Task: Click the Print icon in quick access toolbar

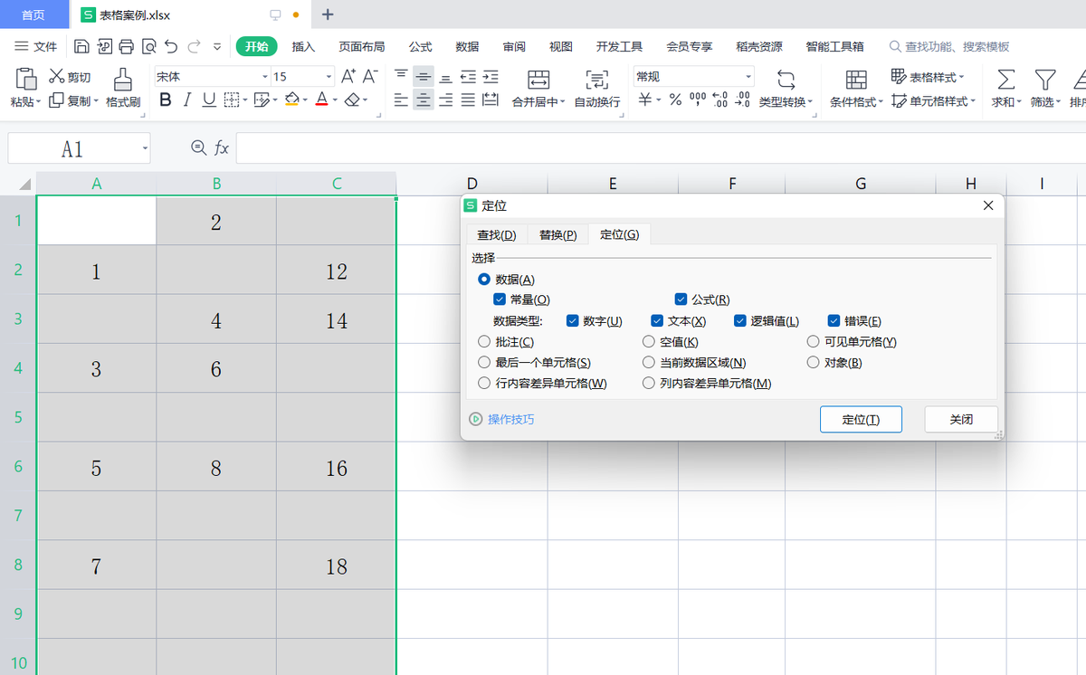Action: (127, 46)
